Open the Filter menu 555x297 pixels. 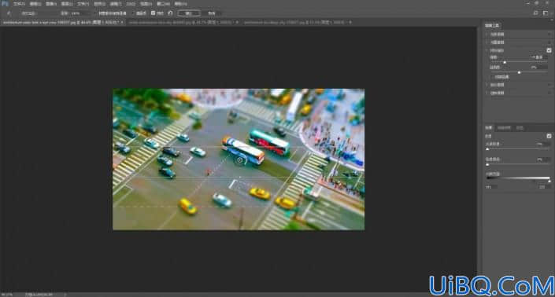115,4
